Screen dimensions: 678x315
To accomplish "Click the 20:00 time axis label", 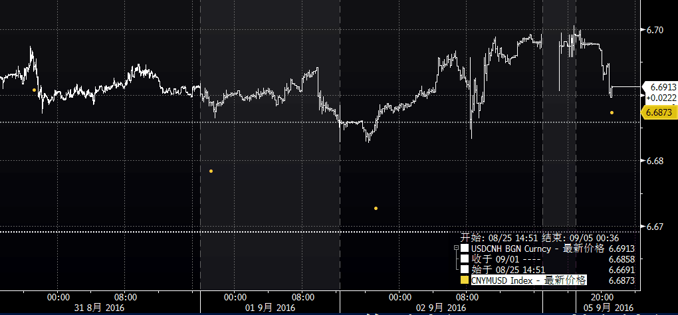I will click(x=601, y=297).
